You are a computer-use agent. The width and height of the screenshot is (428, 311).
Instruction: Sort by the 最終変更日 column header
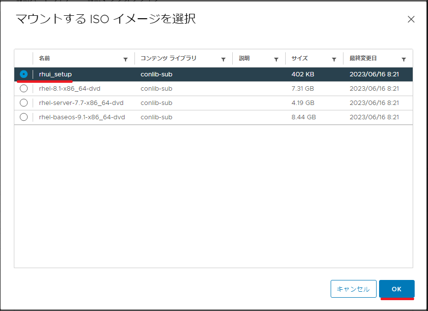(363, 58)
